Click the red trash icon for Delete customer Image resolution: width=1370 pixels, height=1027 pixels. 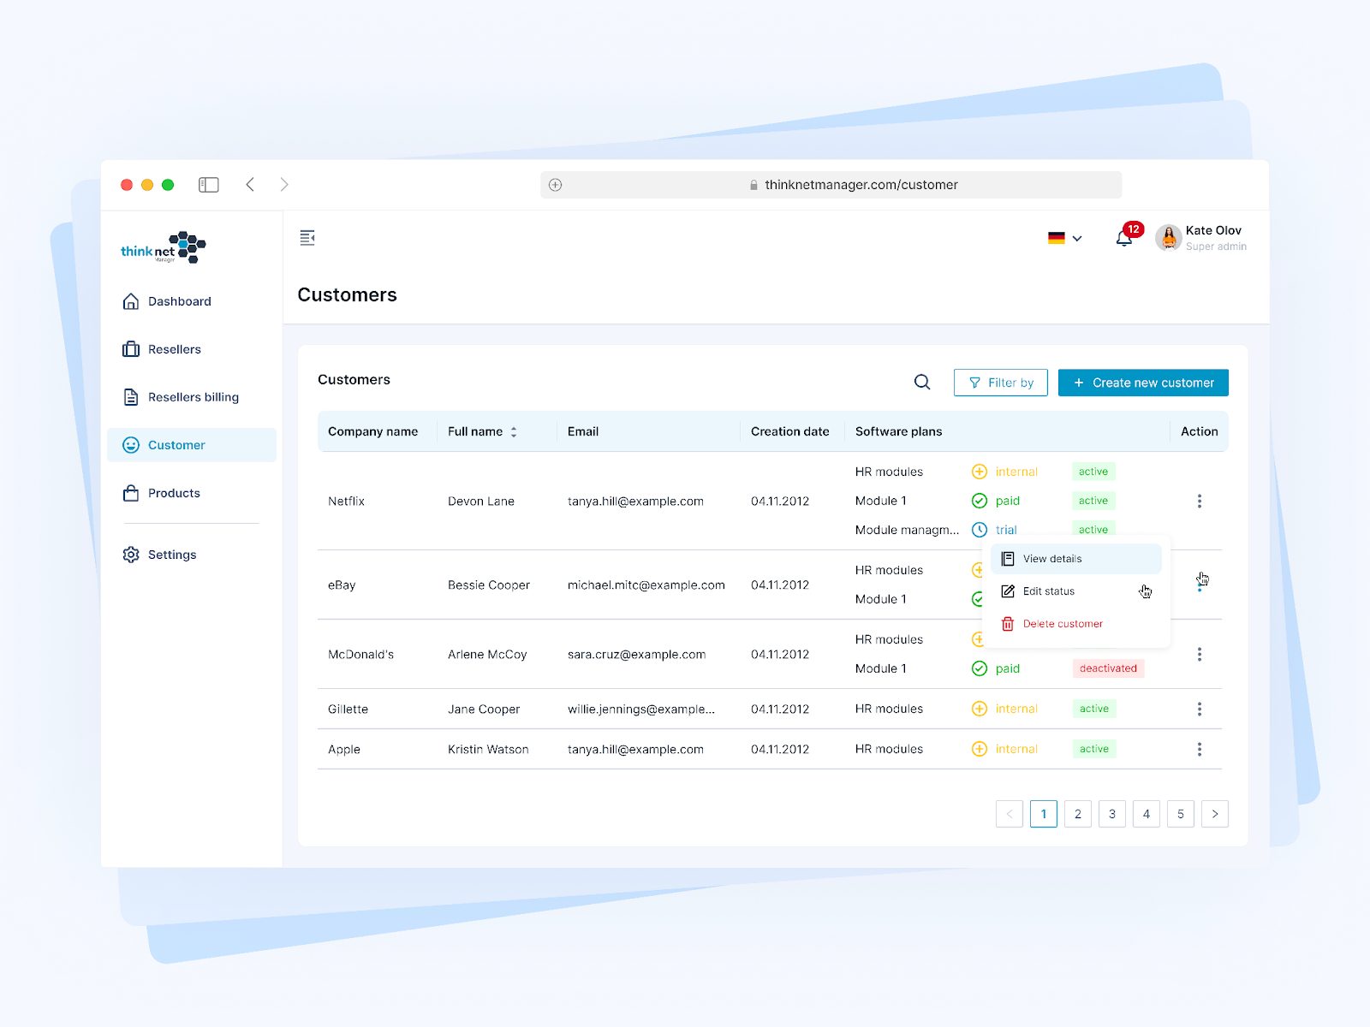pos(1007,623)
